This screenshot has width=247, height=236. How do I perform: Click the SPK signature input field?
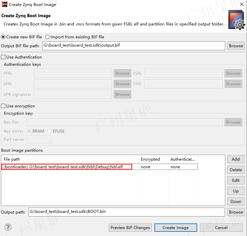click(x=73, y=95)
